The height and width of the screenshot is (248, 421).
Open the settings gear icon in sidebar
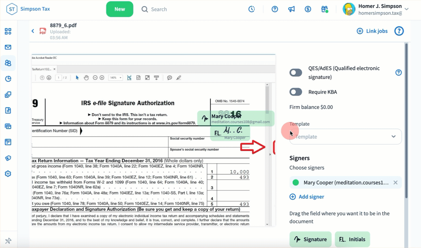(x=8, y=174)
